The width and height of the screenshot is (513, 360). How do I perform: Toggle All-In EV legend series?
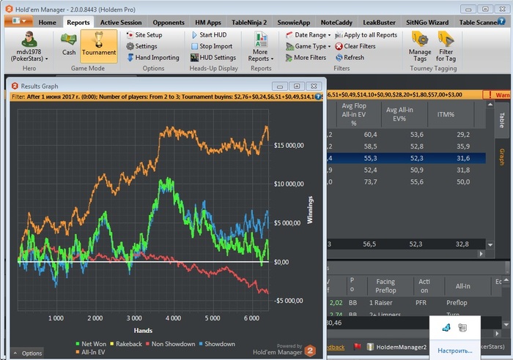[90, 352]
